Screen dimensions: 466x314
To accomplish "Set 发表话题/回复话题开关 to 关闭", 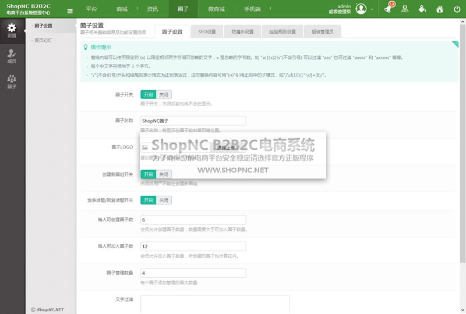I will click(x=164, y=200).
